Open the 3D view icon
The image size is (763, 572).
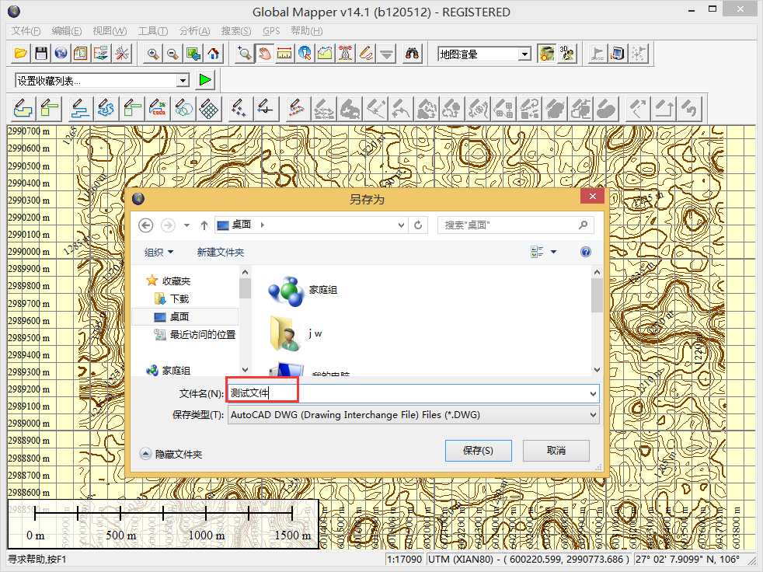567,54
